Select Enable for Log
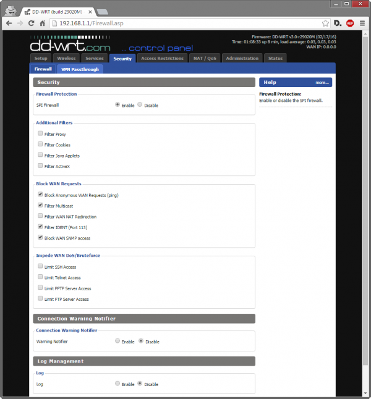371x399 pixels. (x=117, y=384)
